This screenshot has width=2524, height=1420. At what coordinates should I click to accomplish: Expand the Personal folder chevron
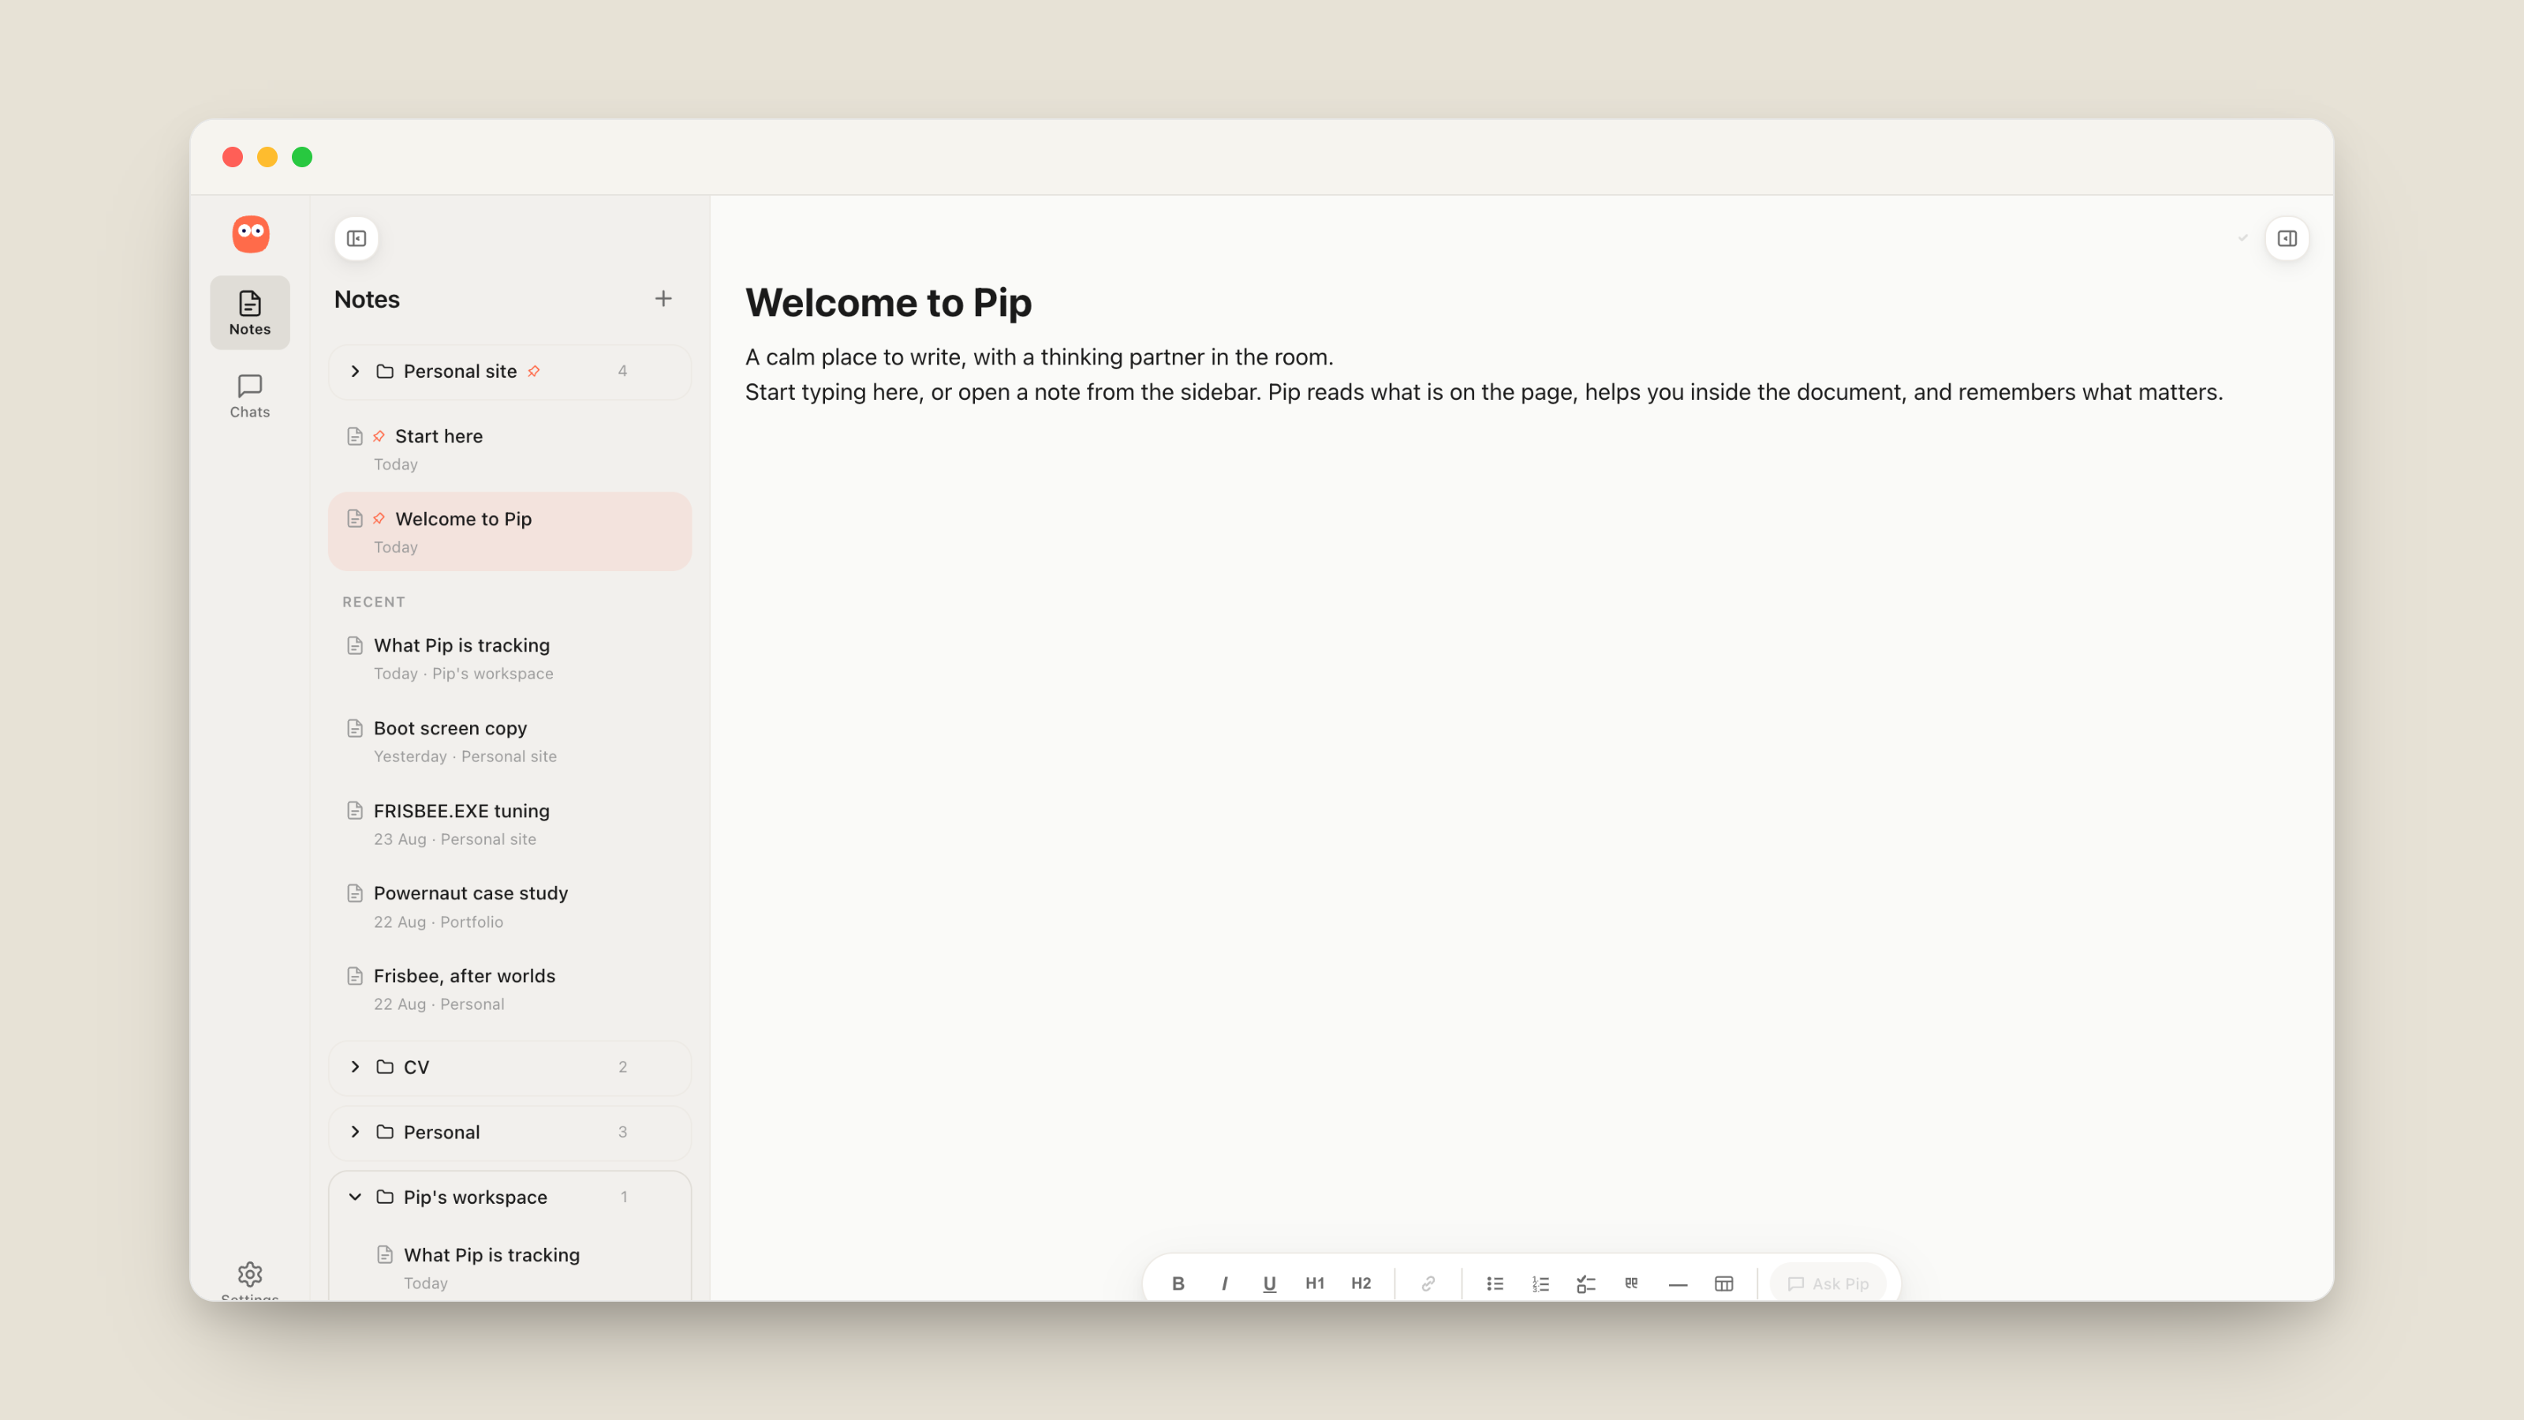point(356,1132)
